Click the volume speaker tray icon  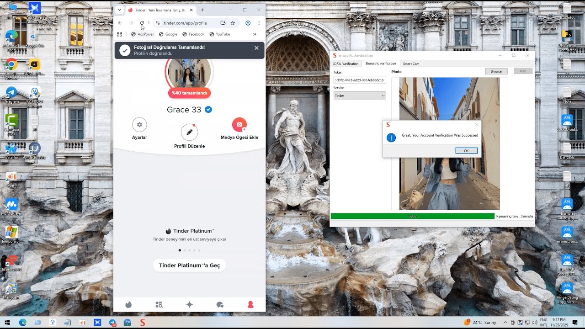(535, 323)
